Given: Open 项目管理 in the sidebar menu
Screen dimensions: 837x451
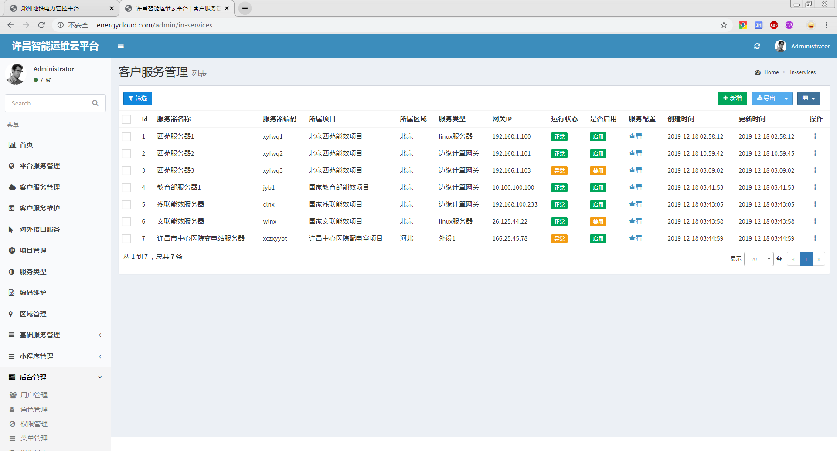Looking at the screenshot, I should (33, 251).
